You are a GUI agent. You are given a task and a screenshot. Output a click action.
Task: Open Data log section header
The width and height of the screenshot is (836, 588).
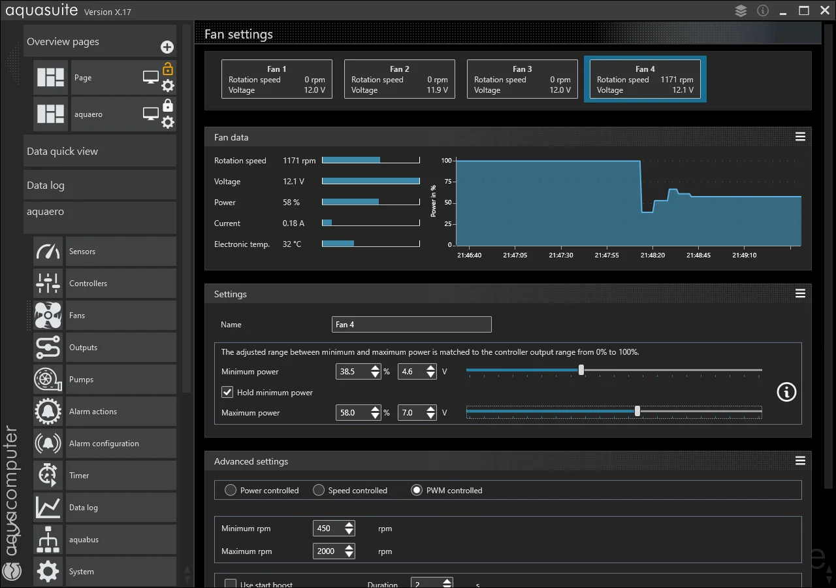(100, 185)
